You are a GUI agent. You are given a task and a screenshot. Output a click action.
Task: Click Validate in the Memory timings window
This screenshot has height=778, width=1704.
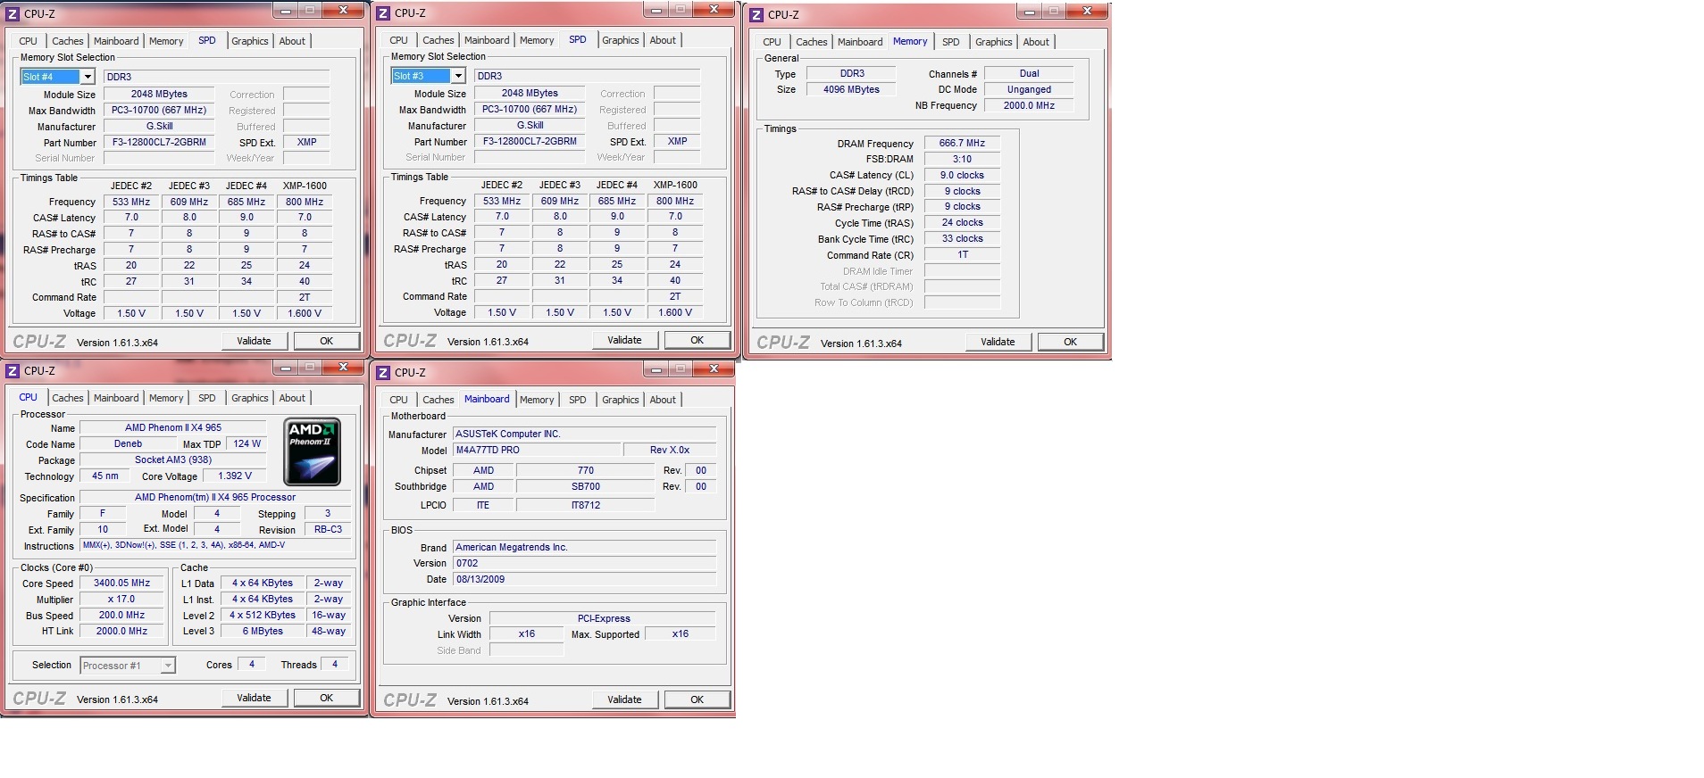(998, 342)
